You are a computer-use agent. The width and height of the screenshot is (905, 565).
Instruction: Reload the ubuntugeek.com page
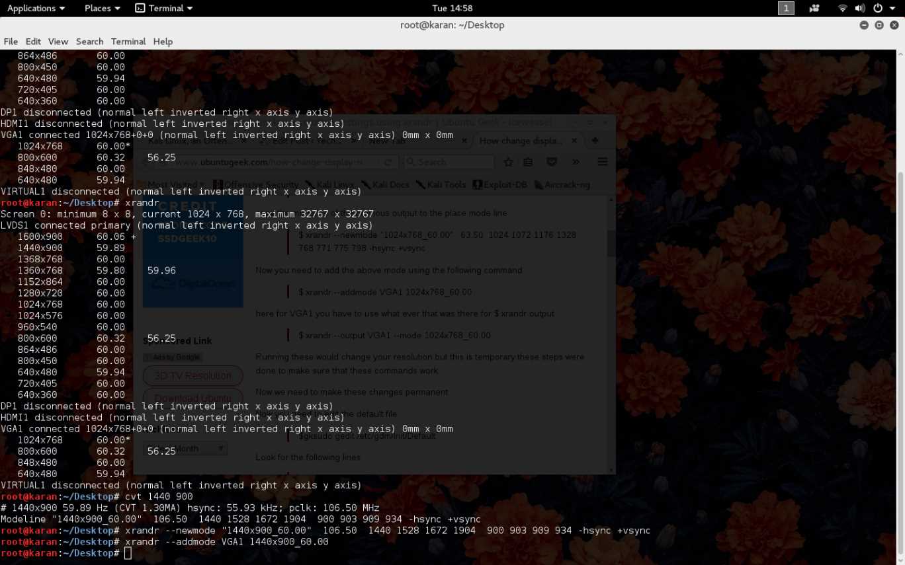point(388,162)
